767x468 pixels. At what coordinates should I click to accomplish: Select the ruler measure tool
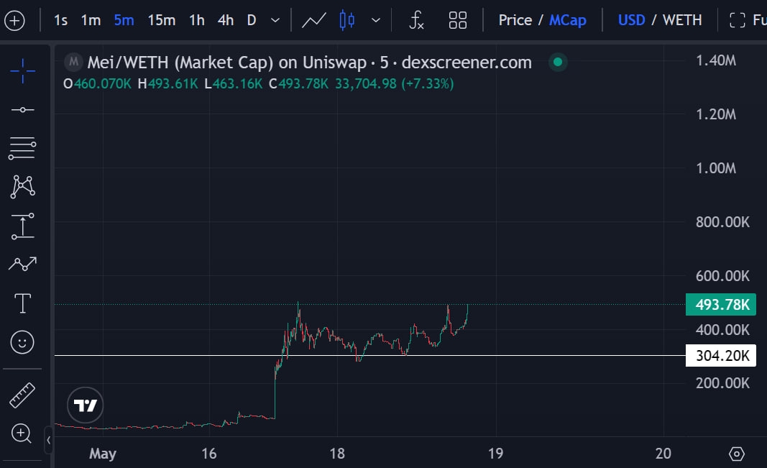pyautogui.click(x=22, y=395)
